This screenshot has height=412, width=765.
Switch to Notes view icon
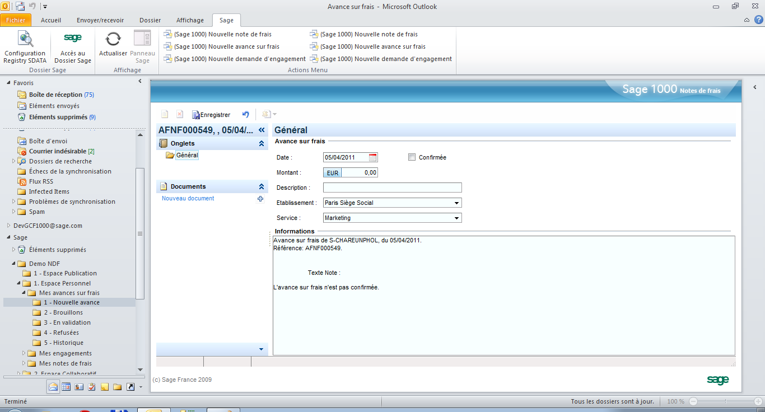click(x=105, y=387)
